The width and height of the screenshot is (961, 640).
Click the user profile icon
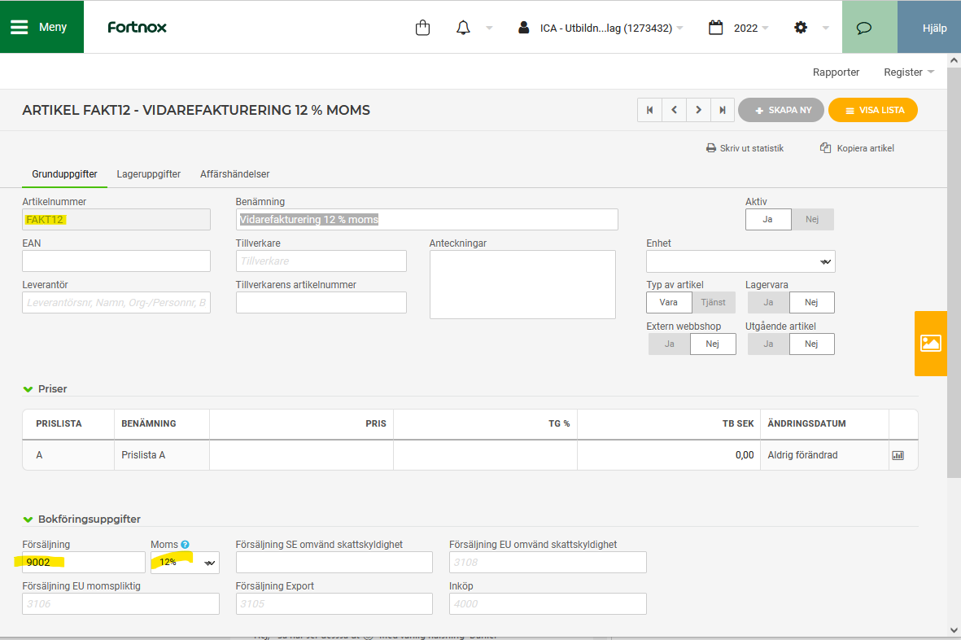coord(523,28)
